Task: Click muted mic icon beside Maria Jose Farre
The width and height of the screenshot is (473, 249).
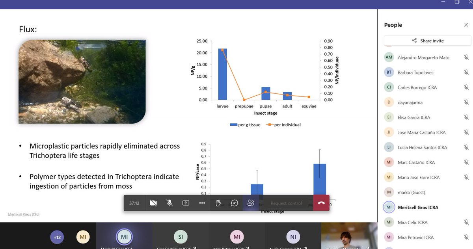Action: tap(466, 177)
